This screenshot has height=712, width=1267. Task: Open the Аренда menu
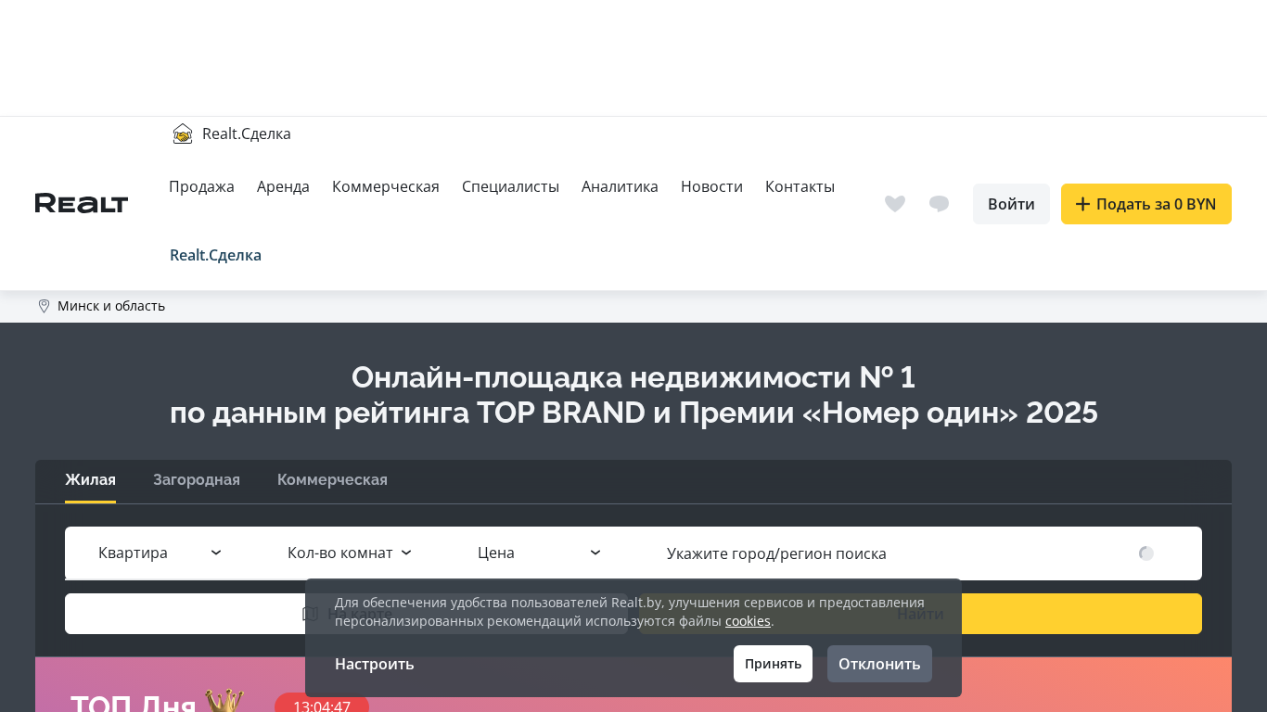[x=283, y=186]
